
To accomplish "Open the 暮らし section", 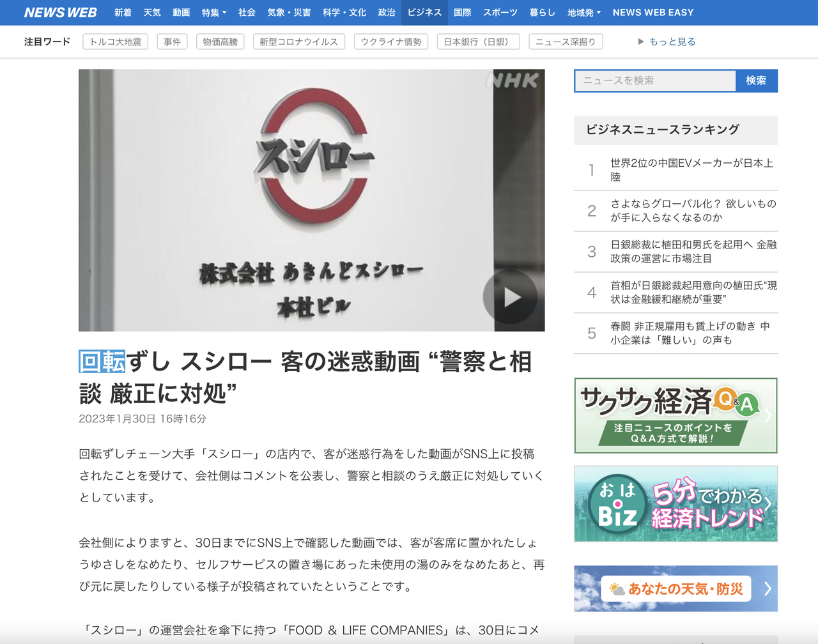I will [543, 13].
